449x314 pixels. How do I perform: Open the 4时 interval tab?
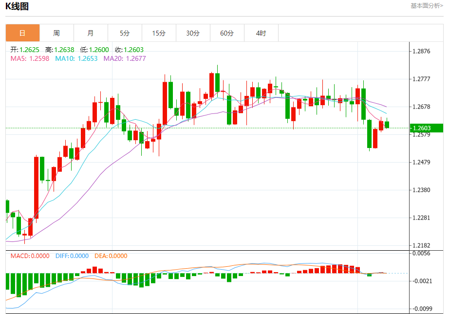(x=261, y=33)
